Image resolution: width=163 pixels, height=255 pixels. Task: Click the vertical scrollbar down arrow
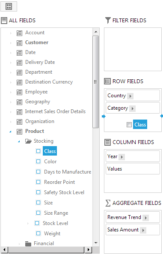[x=96, y=243]
